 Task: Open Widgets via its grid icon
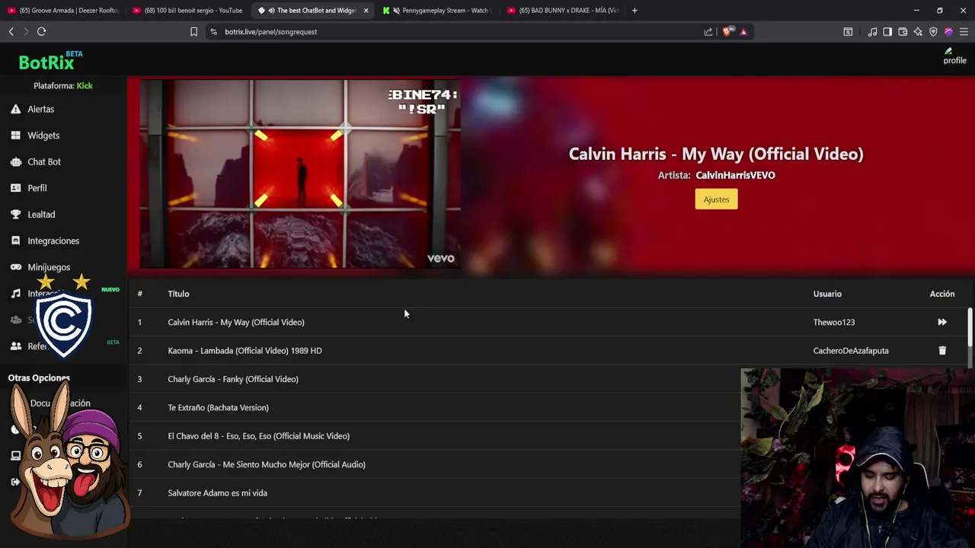[15, 135]
